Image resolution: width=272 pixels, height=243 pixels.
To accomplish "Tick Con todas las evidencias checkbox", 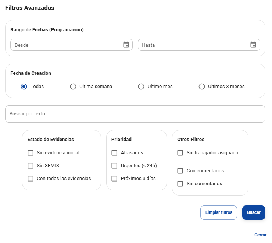I will (x=31, y=179).
